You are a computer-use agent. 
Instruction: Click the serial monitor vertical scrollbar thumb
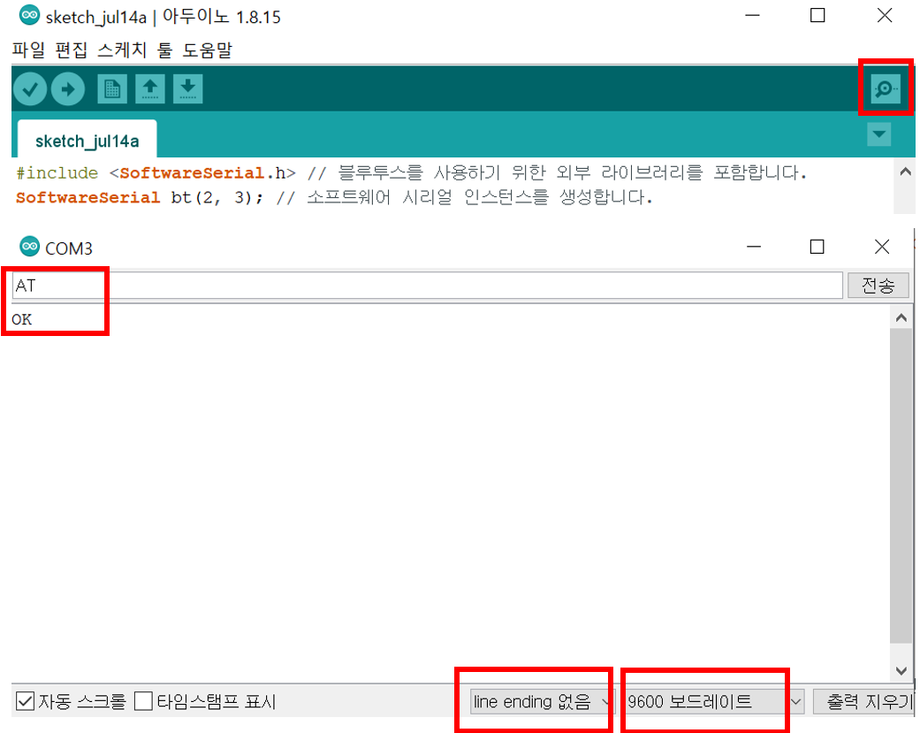click(901, 486)
